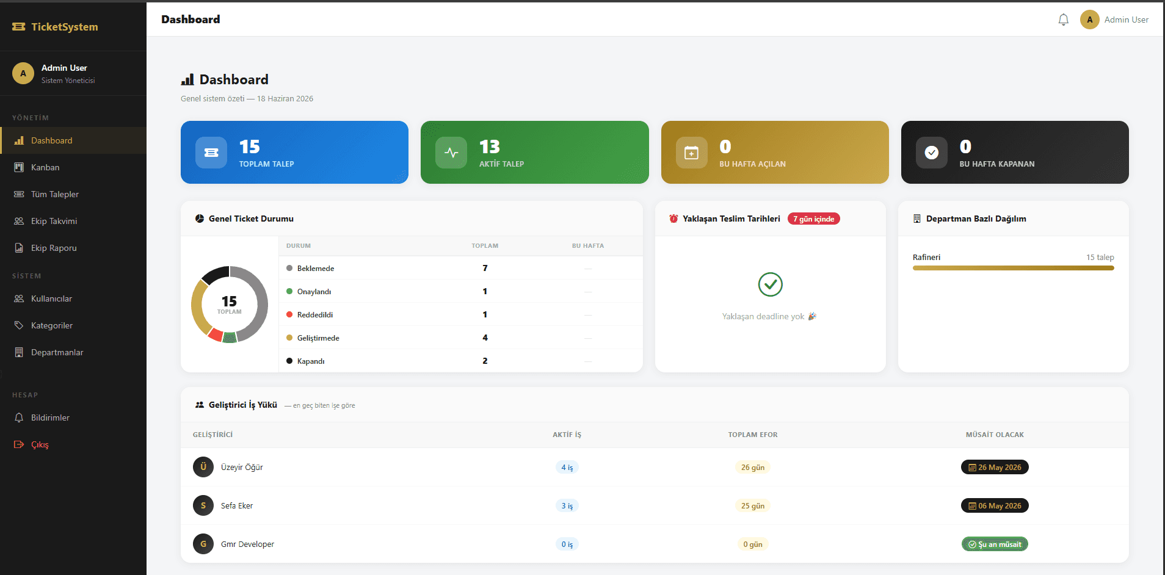This screenshot has width=1165, height=575.
Task: Click the ticket status donut chart
Action: coord(230,305)
